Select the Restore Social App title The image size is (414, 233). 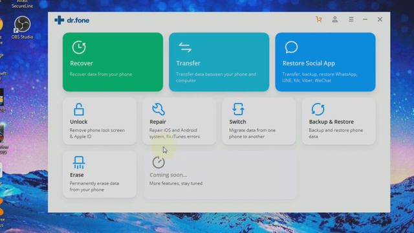click(x=309, y=63)
